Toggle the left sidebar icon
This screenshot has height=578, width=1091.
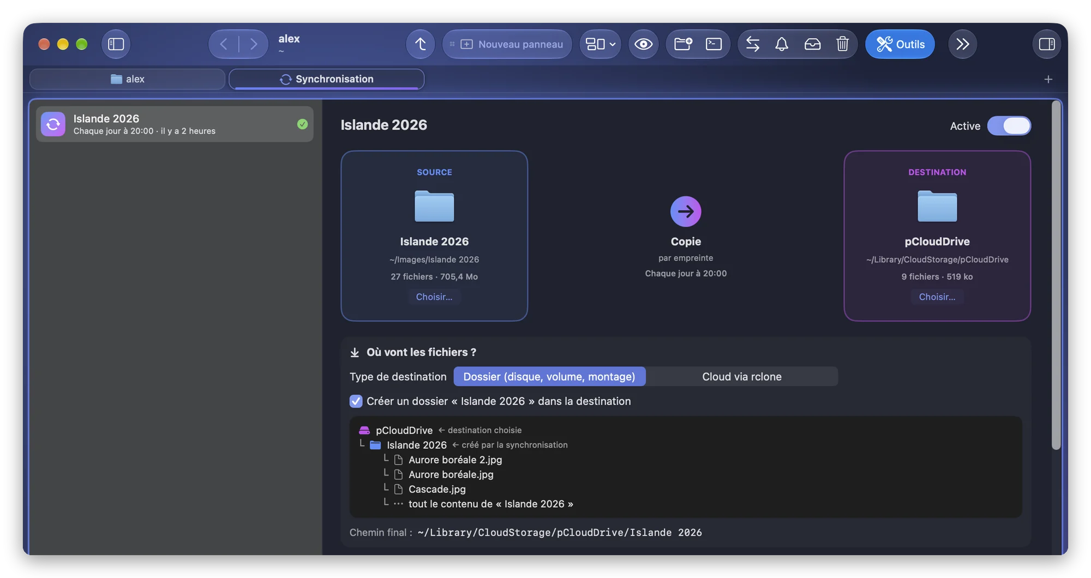tap(116, 44)
